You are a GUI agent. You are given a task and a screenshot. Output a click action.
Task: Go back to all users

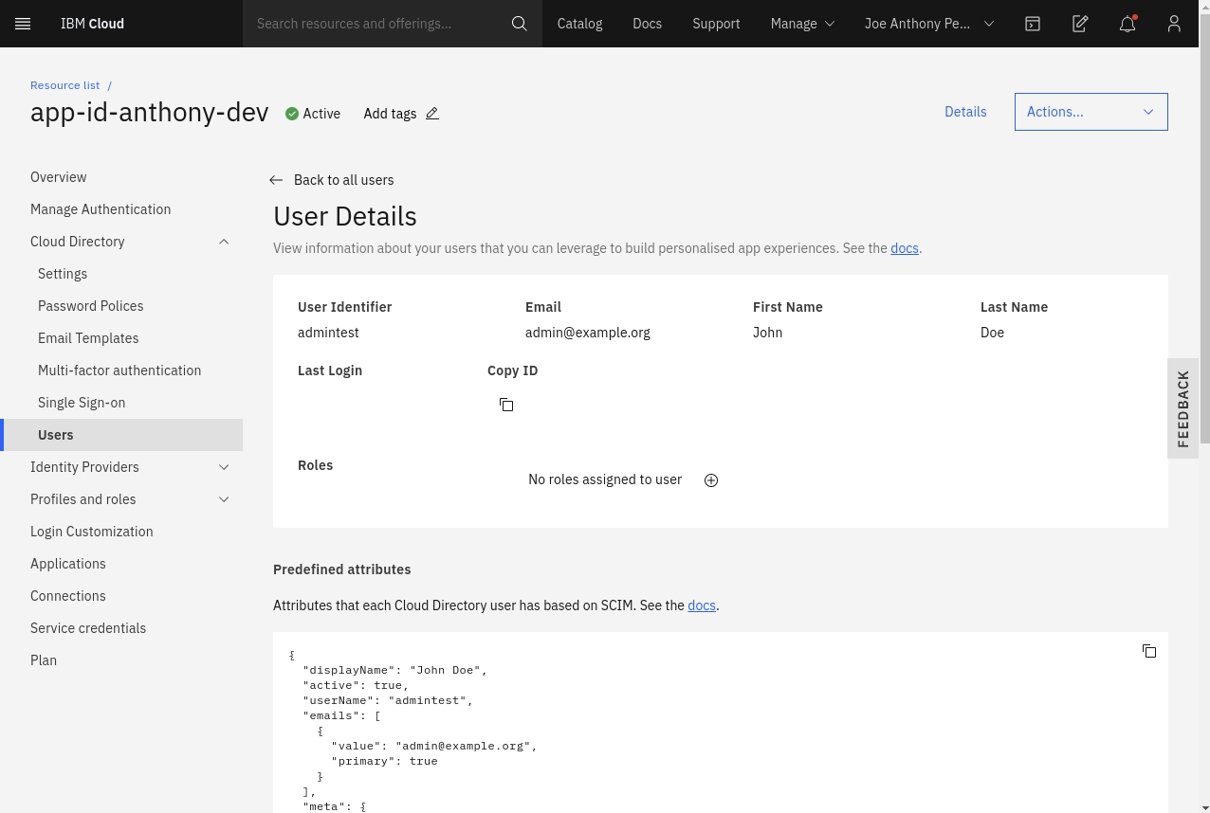point(332,180)
